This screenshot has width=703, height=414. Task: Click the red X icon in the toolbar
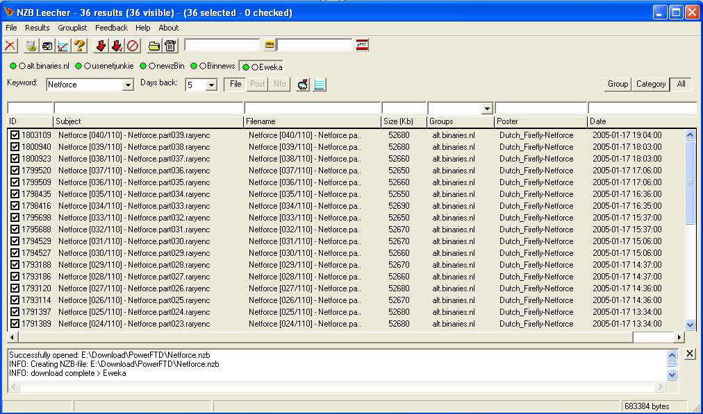10,45
